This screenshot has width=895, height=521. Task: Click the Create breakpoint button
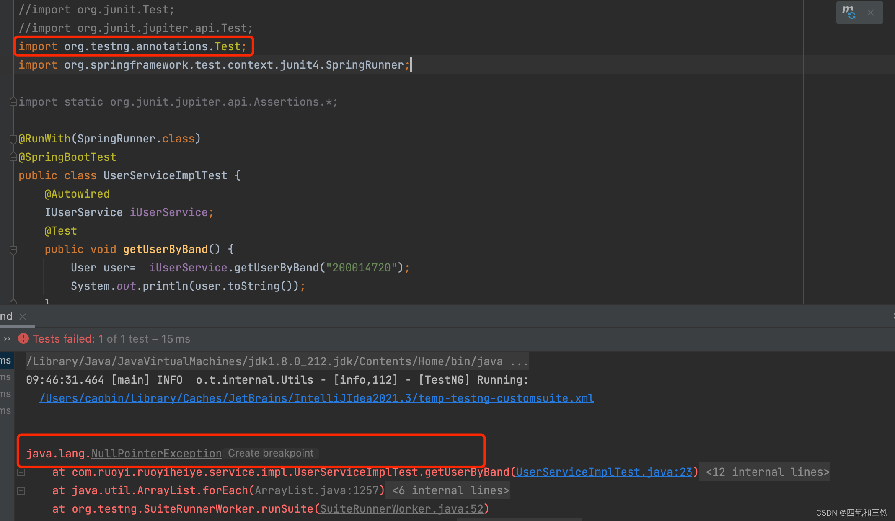[270, 453]
